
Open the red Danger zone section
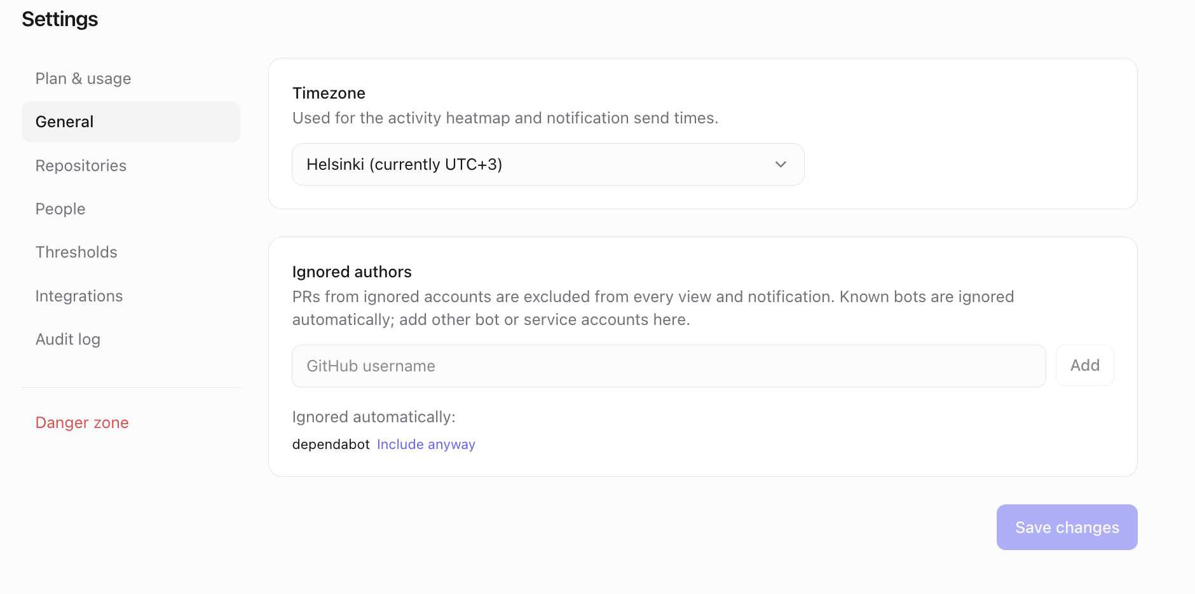click(x=82, y=423)
